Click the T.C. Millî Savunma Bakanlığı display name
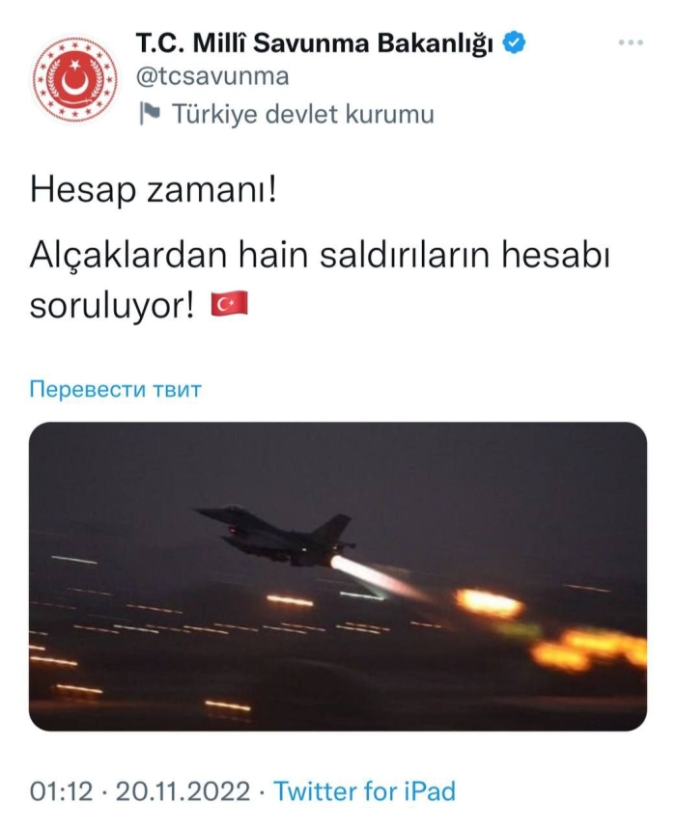This screenshot has height=829, width=676. (315, 42)
